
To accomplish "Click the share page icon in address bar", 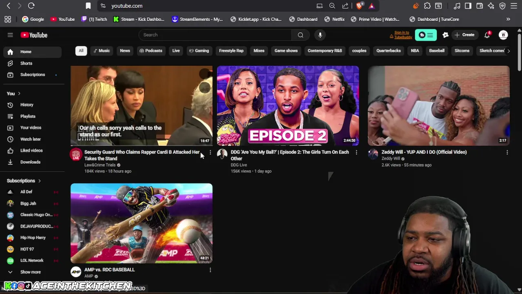I will click(x=345, y=6).
